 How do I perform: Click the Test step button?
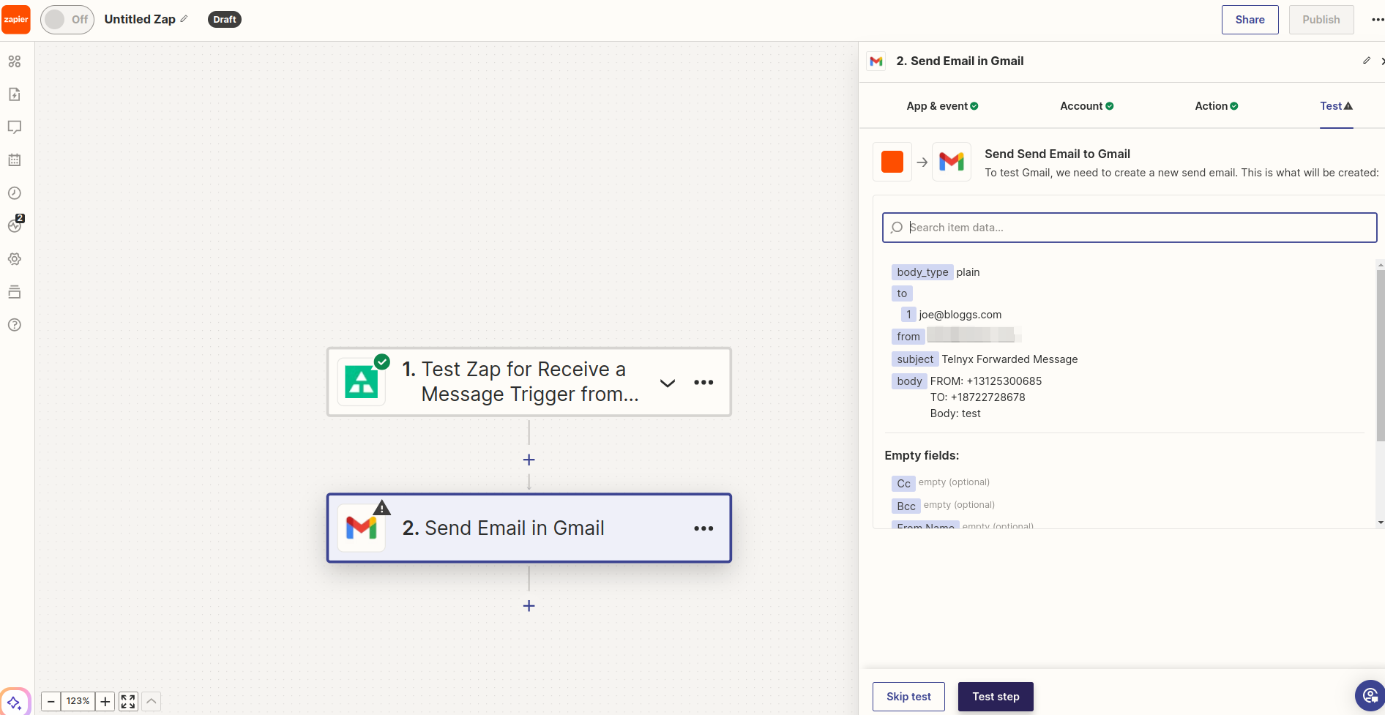(x=996, y=697)
